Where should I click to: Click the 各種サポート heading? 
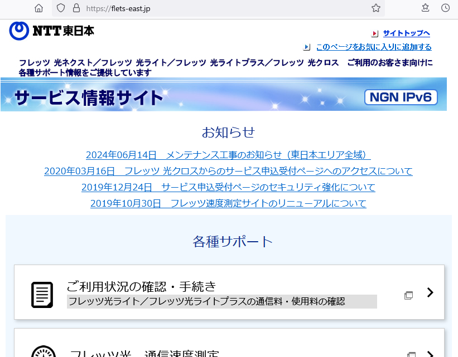[233, 242]
